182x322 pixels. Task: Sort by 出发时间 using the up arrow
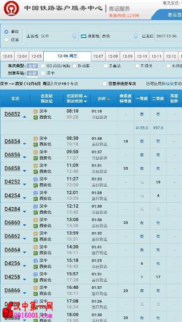(x=85, y=96)
